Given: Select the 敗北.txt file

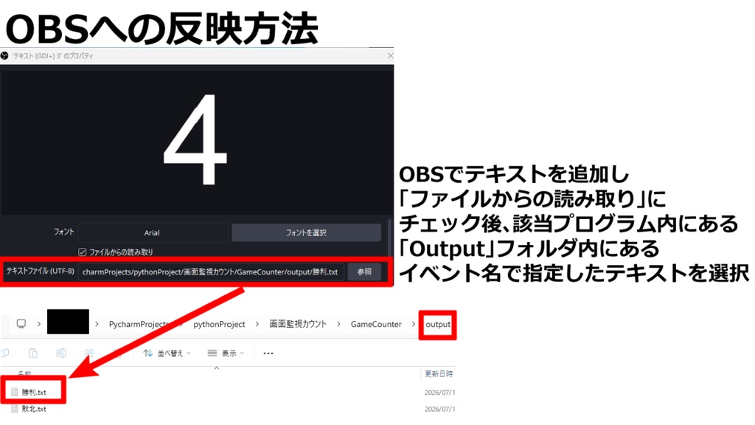Looking at the screenshot, I should [x=34, y=409].
